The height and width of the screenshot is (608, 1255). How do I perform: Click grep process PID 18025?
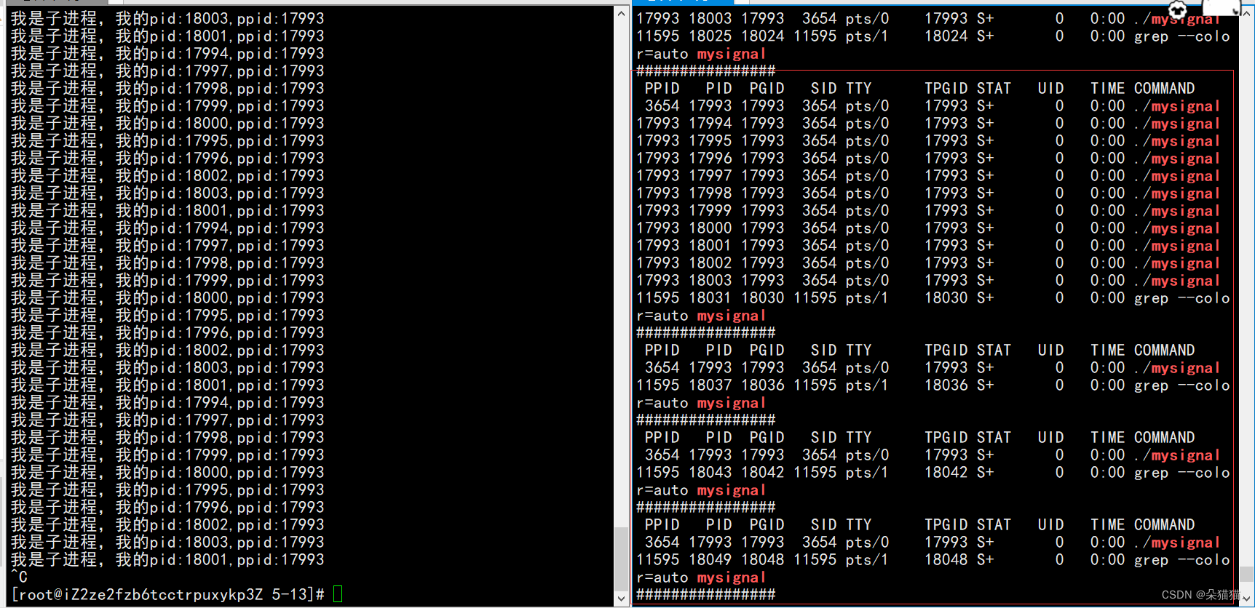click(710, 36)
